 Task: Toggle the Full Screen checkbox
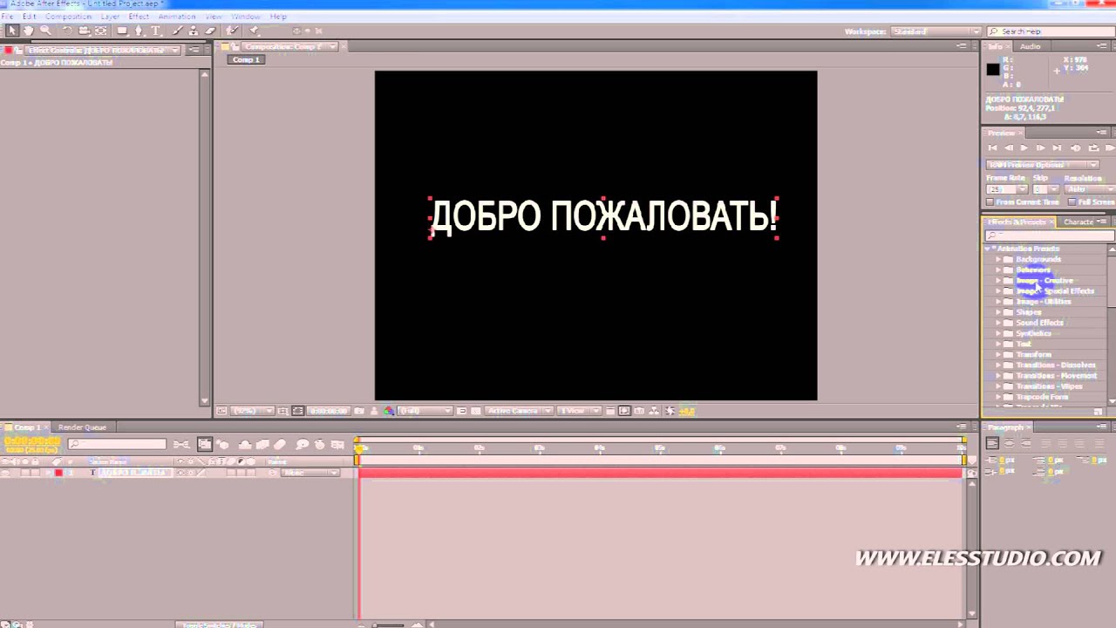(x=1071, y=202)
